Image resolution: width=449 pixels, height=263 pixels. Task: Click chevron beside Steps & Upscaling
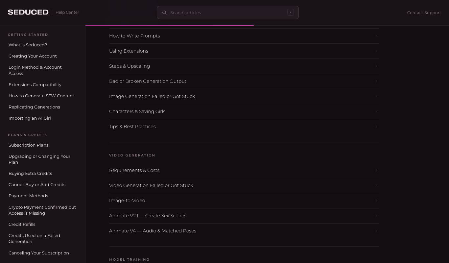click(x=376, y=66)
